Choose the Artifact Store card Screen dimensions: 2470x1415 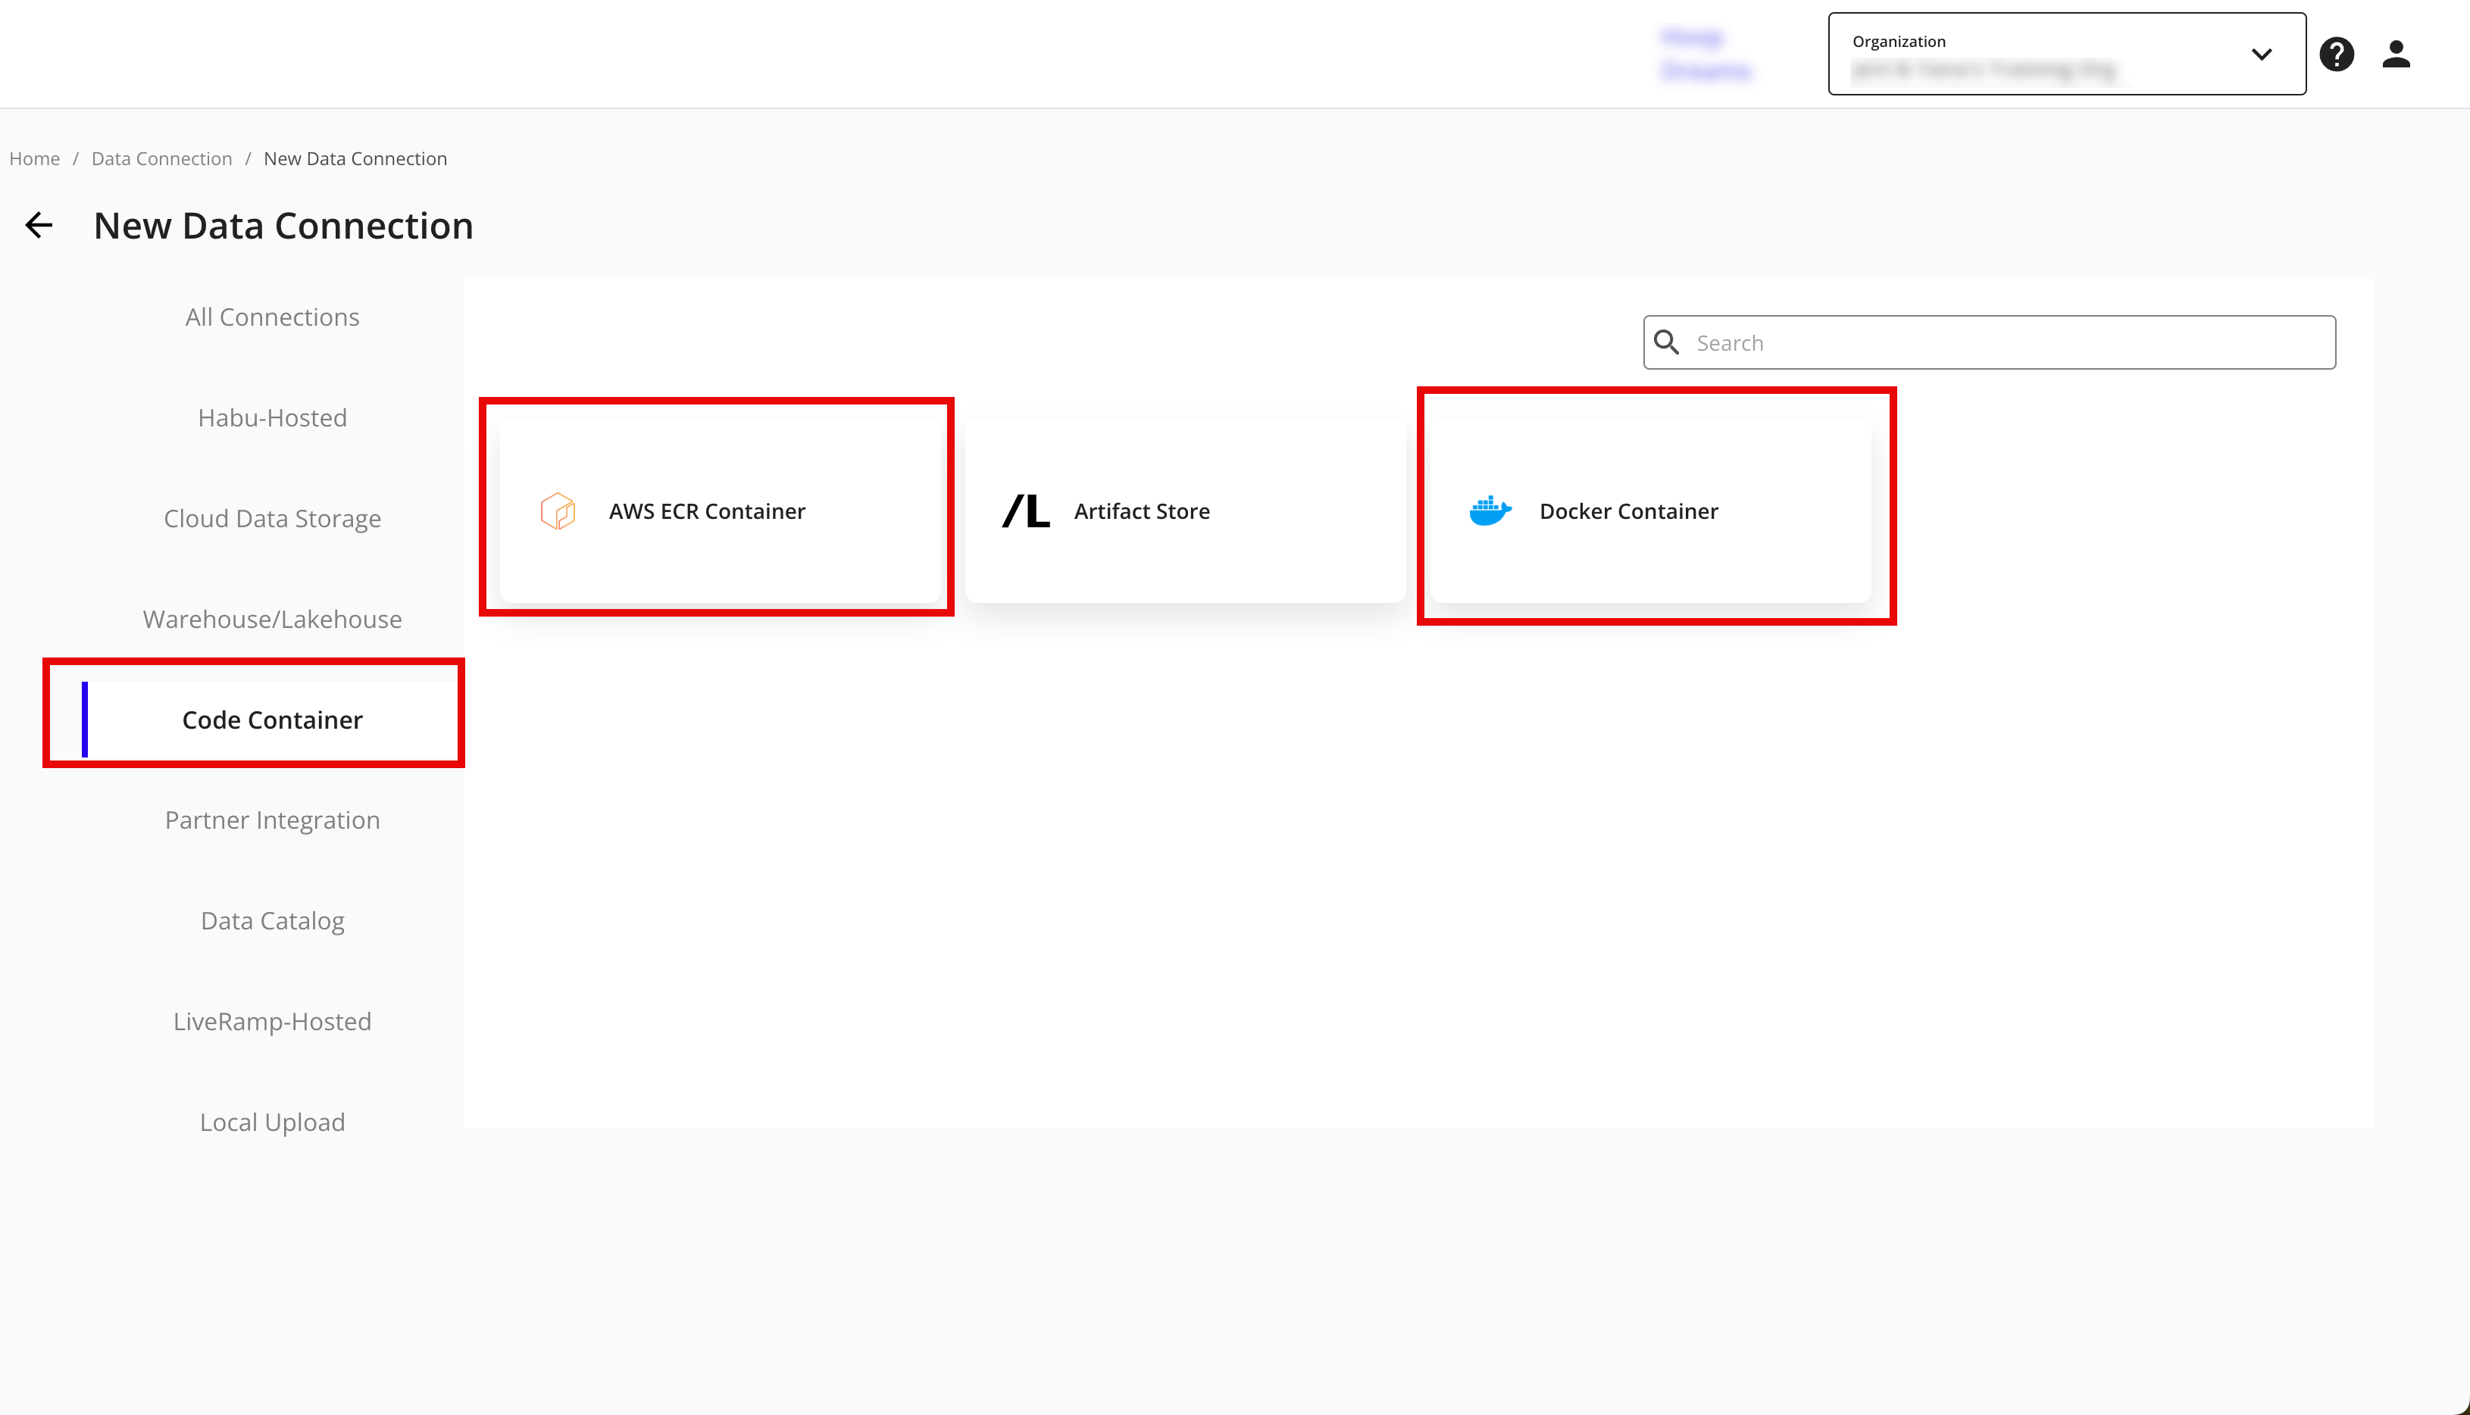[1185, 511]
